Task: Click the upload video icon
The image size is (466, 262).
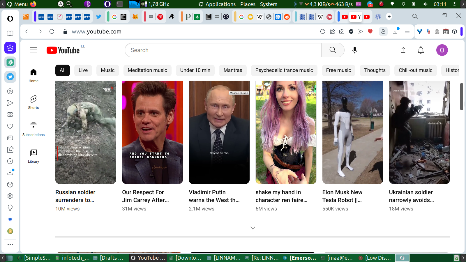Action: (x=403, y=50)
